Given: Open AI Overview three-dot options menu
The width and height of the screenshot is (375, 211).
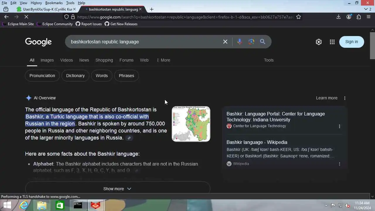Looking at the screenshot, I should pos(345,98).
